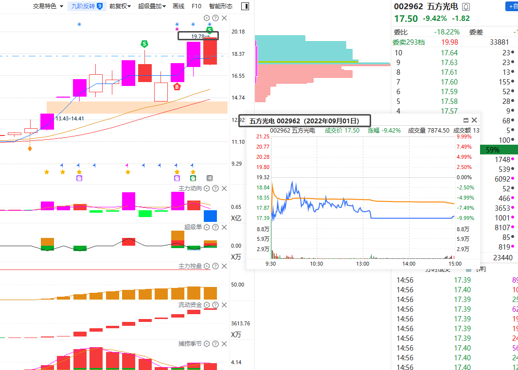Open the 前复权 adjustment dropdown
Image resolution: width=518 pixels, height=370 pixels.
click(120, 6)
